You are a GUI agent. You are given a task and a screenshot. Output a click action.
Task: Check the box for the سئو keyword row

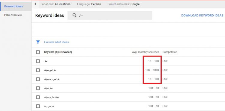click(x=38, y=61)
